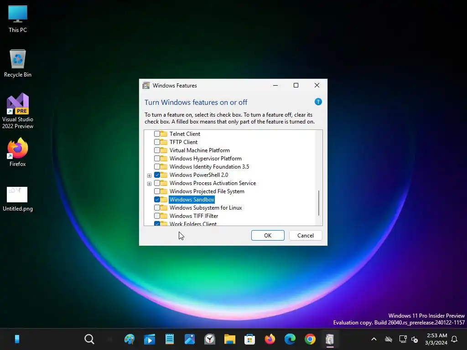Uncheck Windows PowerShell 2.0 checkbox
This screenshot has height=350, width=467.
pyautogui.click(x=157, y=175)
